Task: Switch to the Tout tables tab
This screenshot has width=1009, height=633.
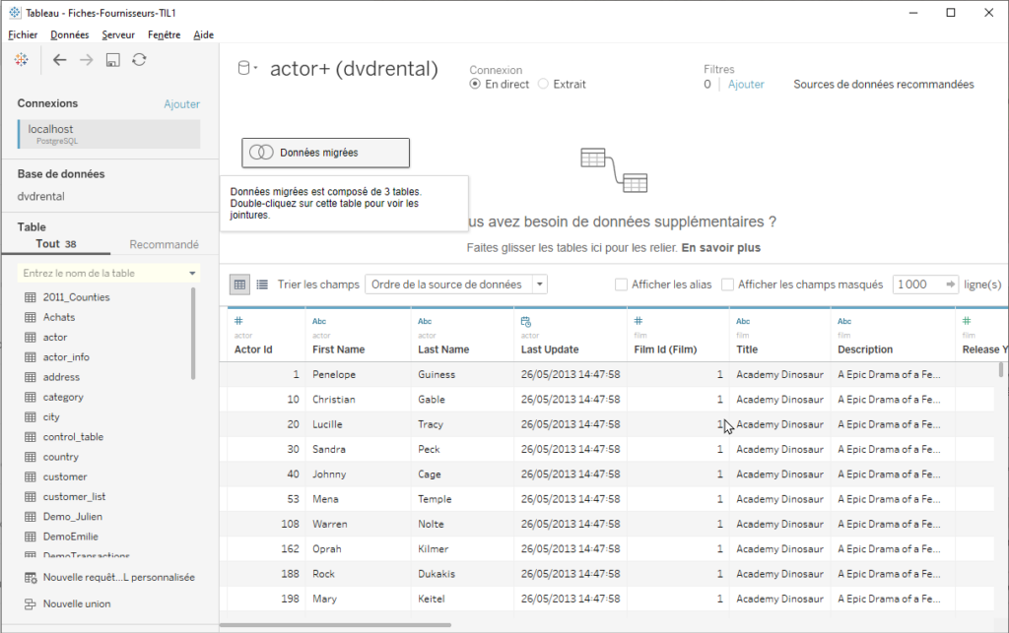Action: point(56,244)
